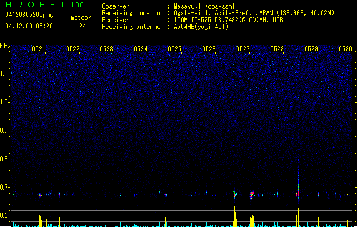Click the kHz axis unit label
The height and width of the screenshot is (227, 358).
pos(5,46)
